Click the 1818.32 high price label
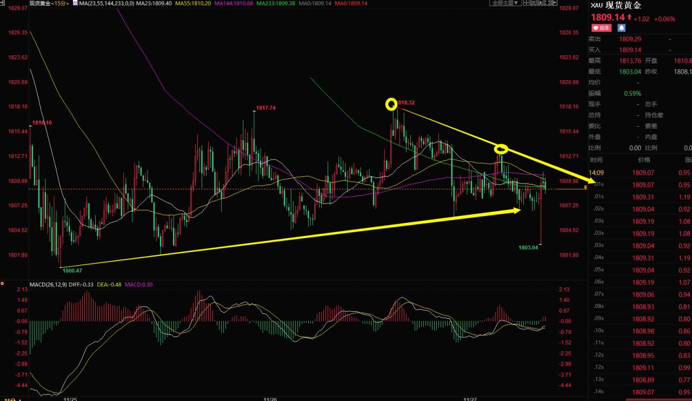 (407, 102)
